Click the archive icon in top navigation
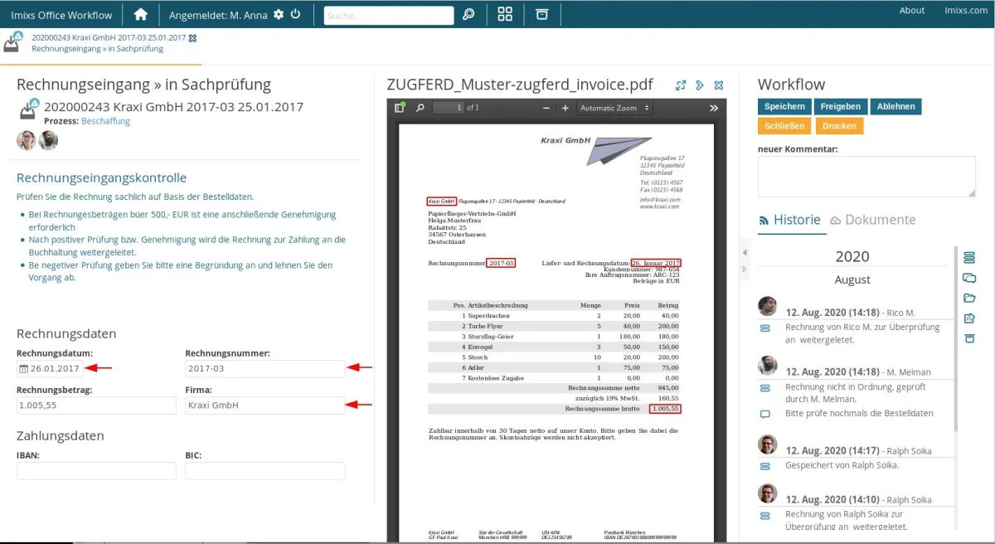The width and height of the screenshot is (995, 544). coord(541,14)
